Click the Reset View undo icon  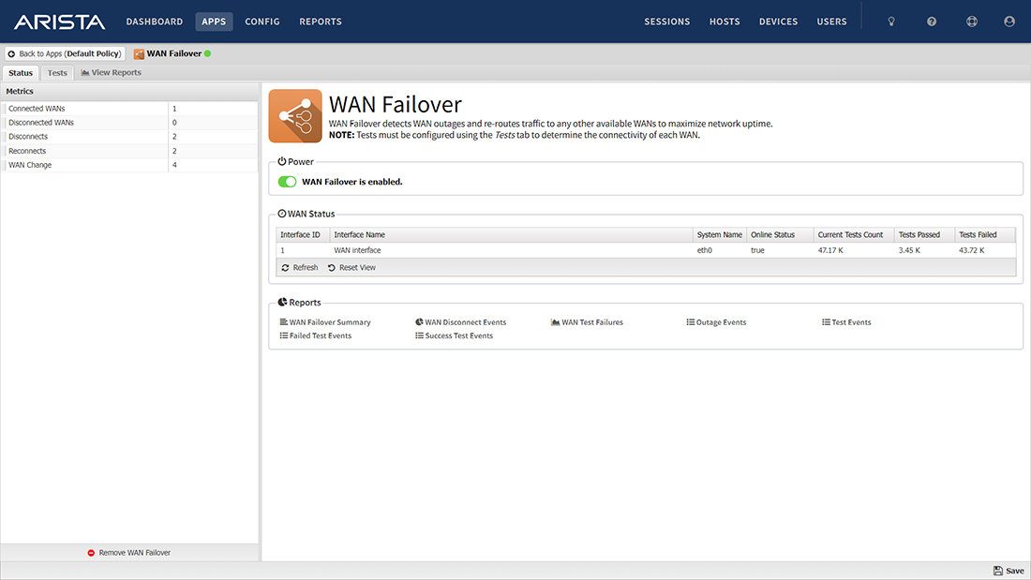coord(332,268)
